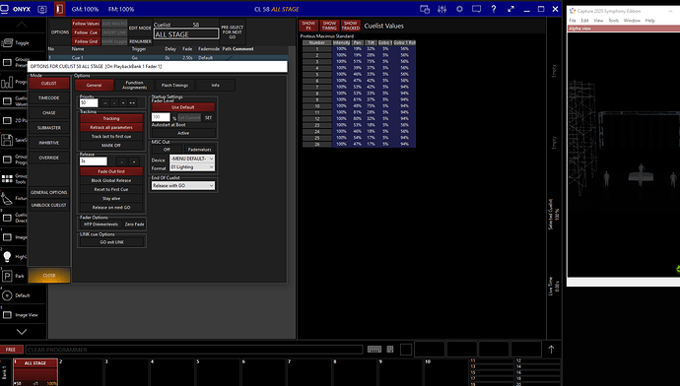This screenshot has height=386, width=680.
Task: Switch to Function Assignments tab
Action: 134,85
